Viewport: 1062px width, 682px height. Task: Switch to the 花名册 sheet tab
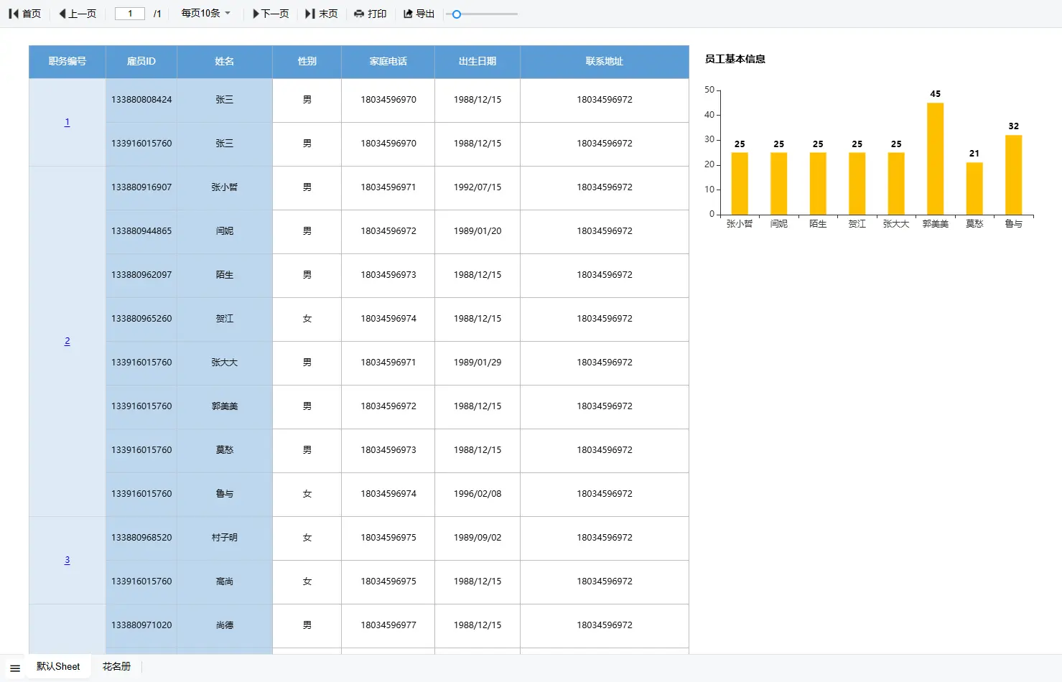point(116,667)
